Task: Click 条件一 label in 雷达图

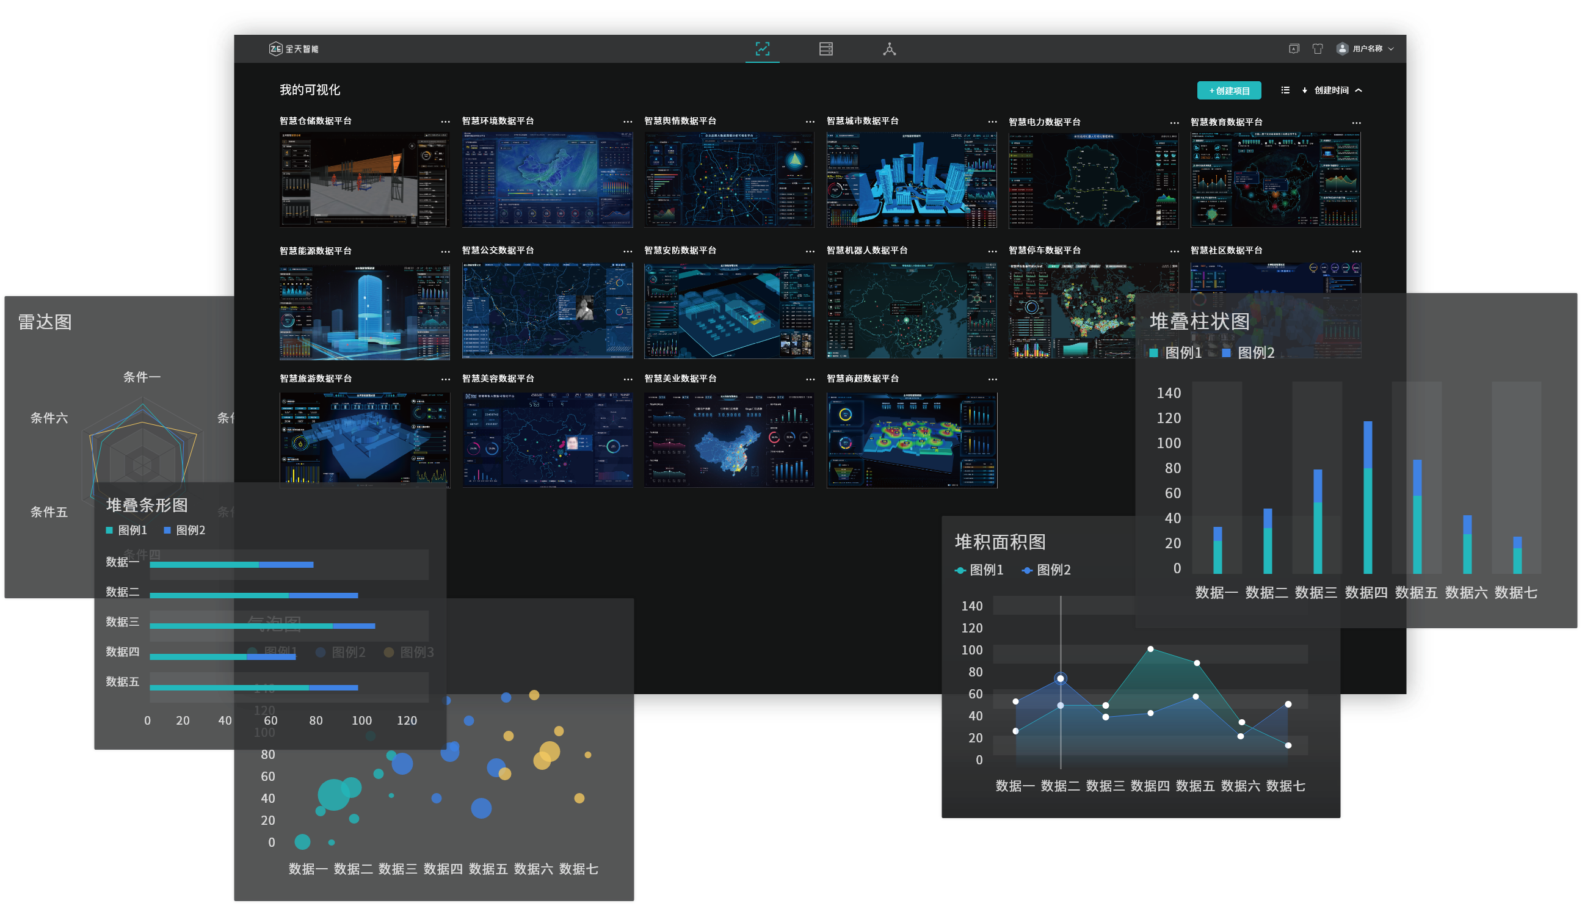Action: [142, 377]
